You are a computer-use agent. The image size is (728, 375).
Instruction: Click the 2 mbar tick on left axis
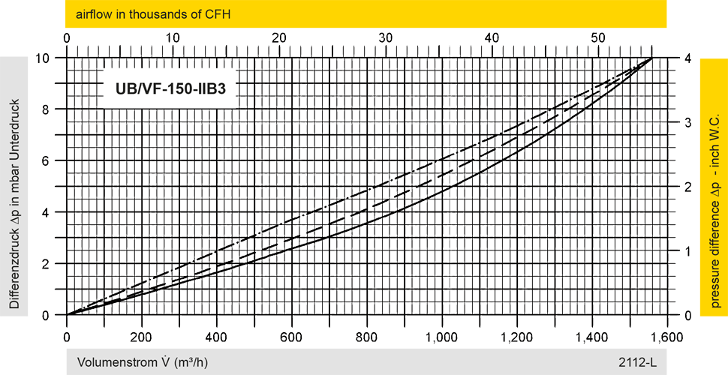point(46,263)
